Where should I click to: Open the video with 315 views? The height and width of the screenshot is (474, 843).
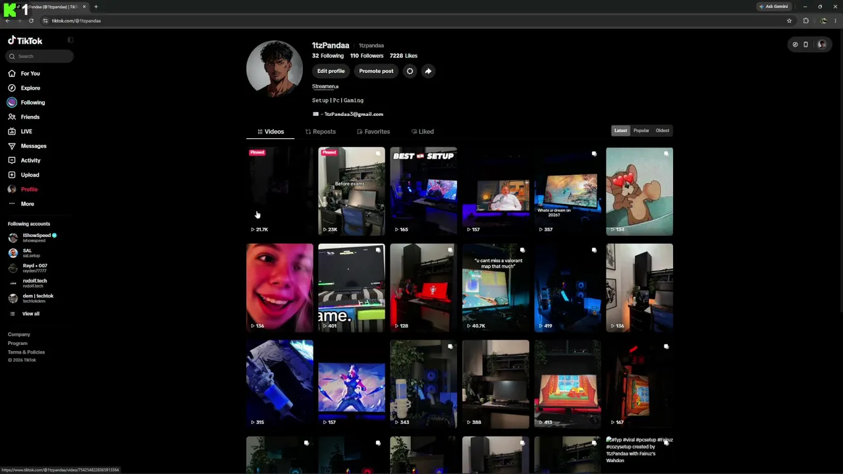coord(280,384)
